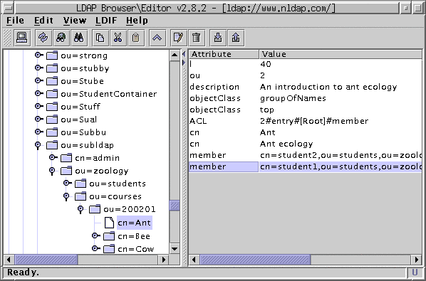Image resolution: width=426 pixels, height=281 pixels.
Task: Click the tree vertical scrollbar thumb
Action: pyautogui.click(x=175, y=206)
